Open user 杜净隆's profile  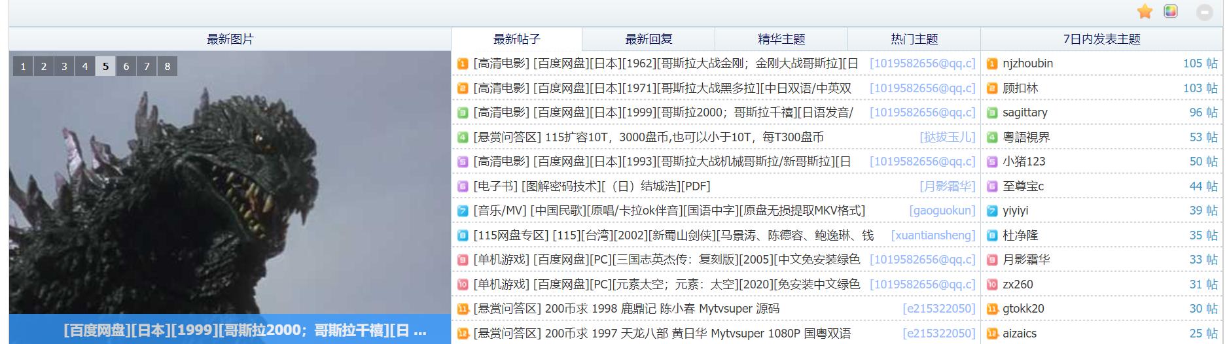point(1020,235)
